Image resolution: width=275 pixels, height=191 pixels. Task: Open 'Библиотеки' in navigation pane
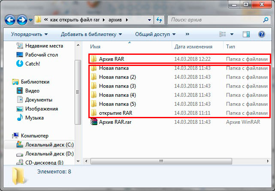click(x=35, y=82)
